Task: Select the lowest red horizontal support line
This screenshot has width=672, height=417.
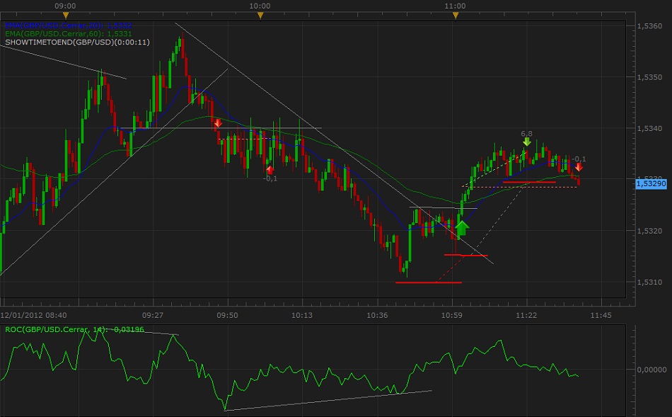Action: pyautogui.click(x=429, y=282)
